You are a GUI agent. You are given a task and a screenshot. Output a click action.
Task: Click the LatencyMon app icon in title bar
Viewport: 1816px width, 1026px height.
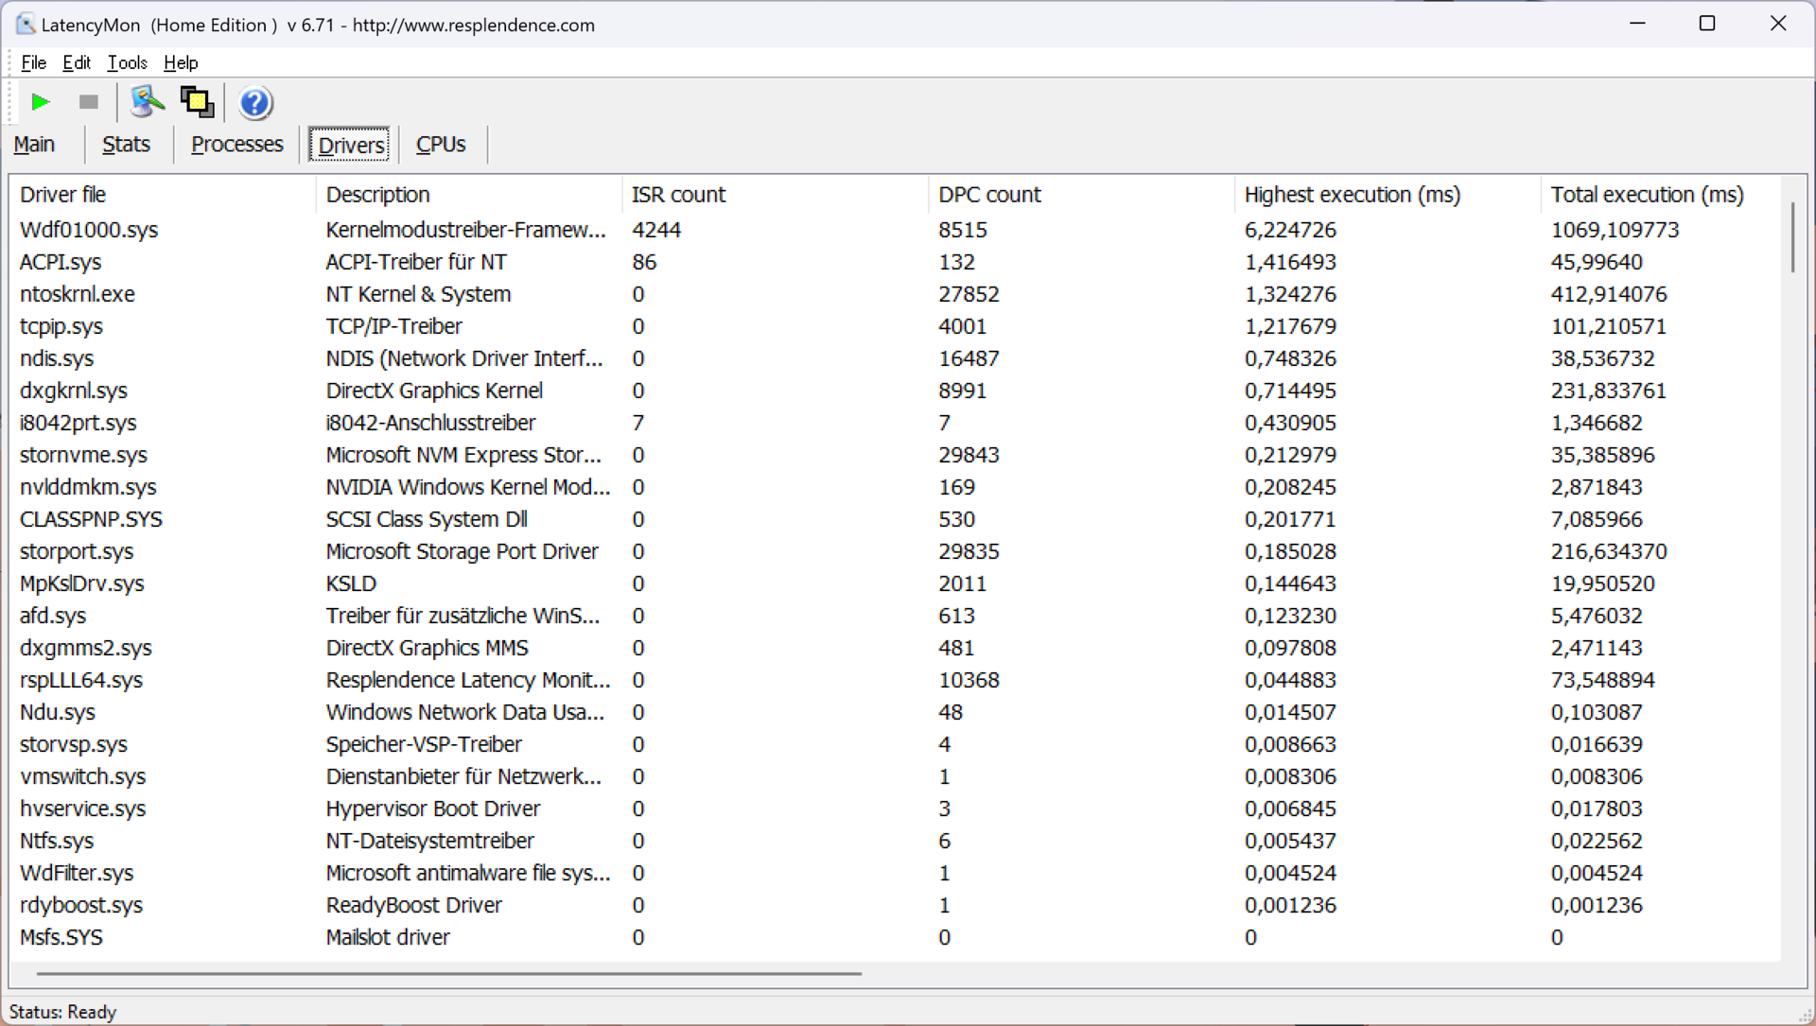pos(26,25)
